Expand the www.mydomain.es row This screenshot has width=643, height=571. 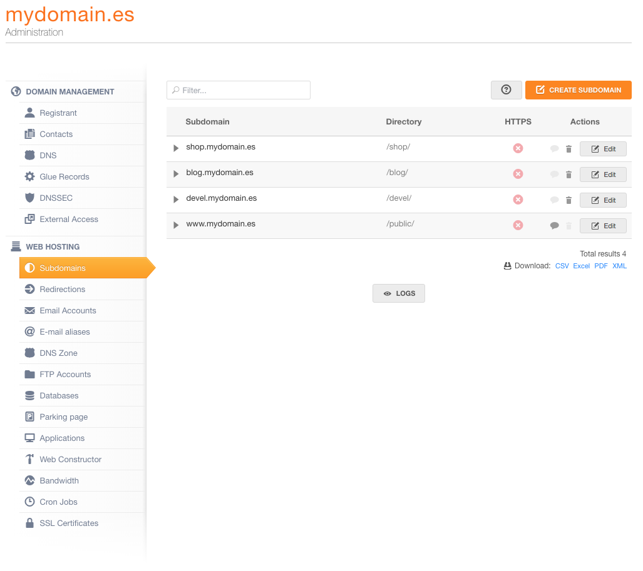pyautogui.click(x=176, y=225)
